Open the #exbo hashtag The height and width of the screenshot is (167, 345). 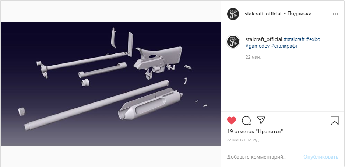[313, 39]
